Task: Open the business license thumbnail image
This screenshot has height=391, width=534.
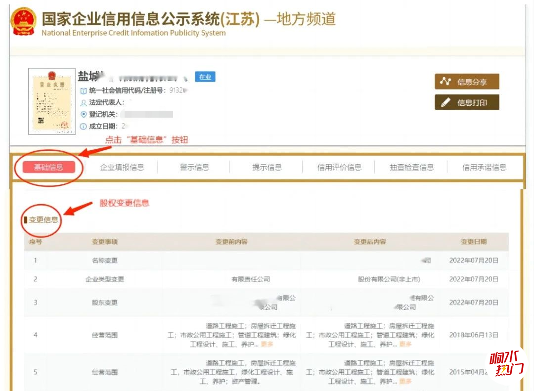Action: click(x=52, y=101)
